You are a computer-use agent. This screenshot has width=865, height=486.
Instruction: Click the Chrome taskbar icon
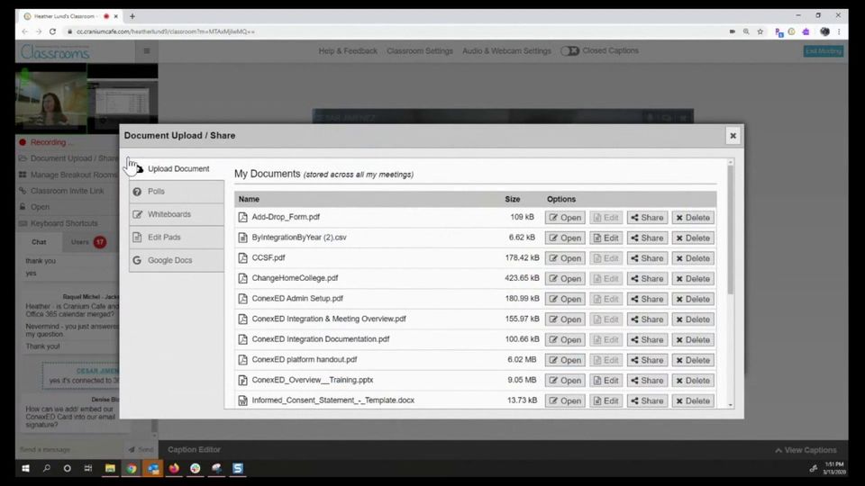pos(132,468)
